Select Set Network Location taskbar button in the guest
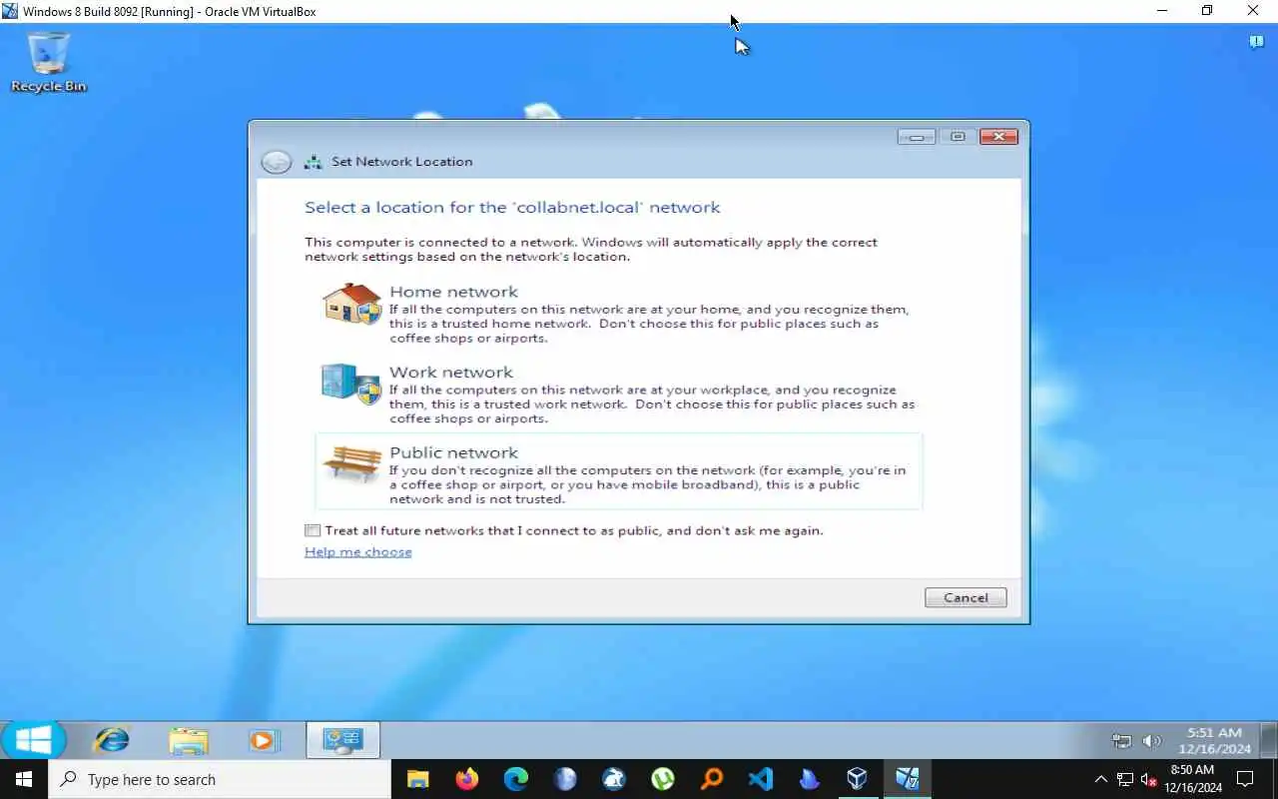1278x799 pixels. coord(342,740)
